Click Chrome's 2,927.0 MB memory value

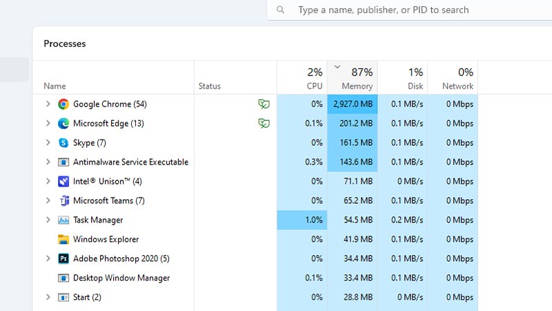click(x=353, y=104)
